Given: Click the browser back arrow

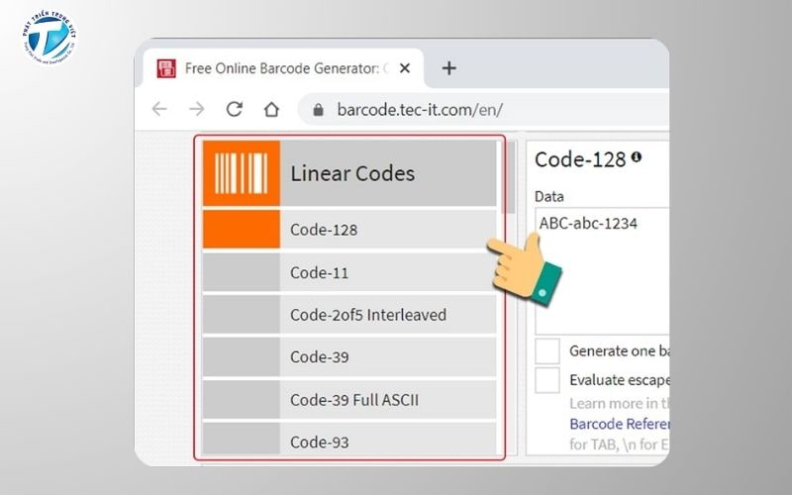Looking at the screenshot, I should click(x=159, y=109).
